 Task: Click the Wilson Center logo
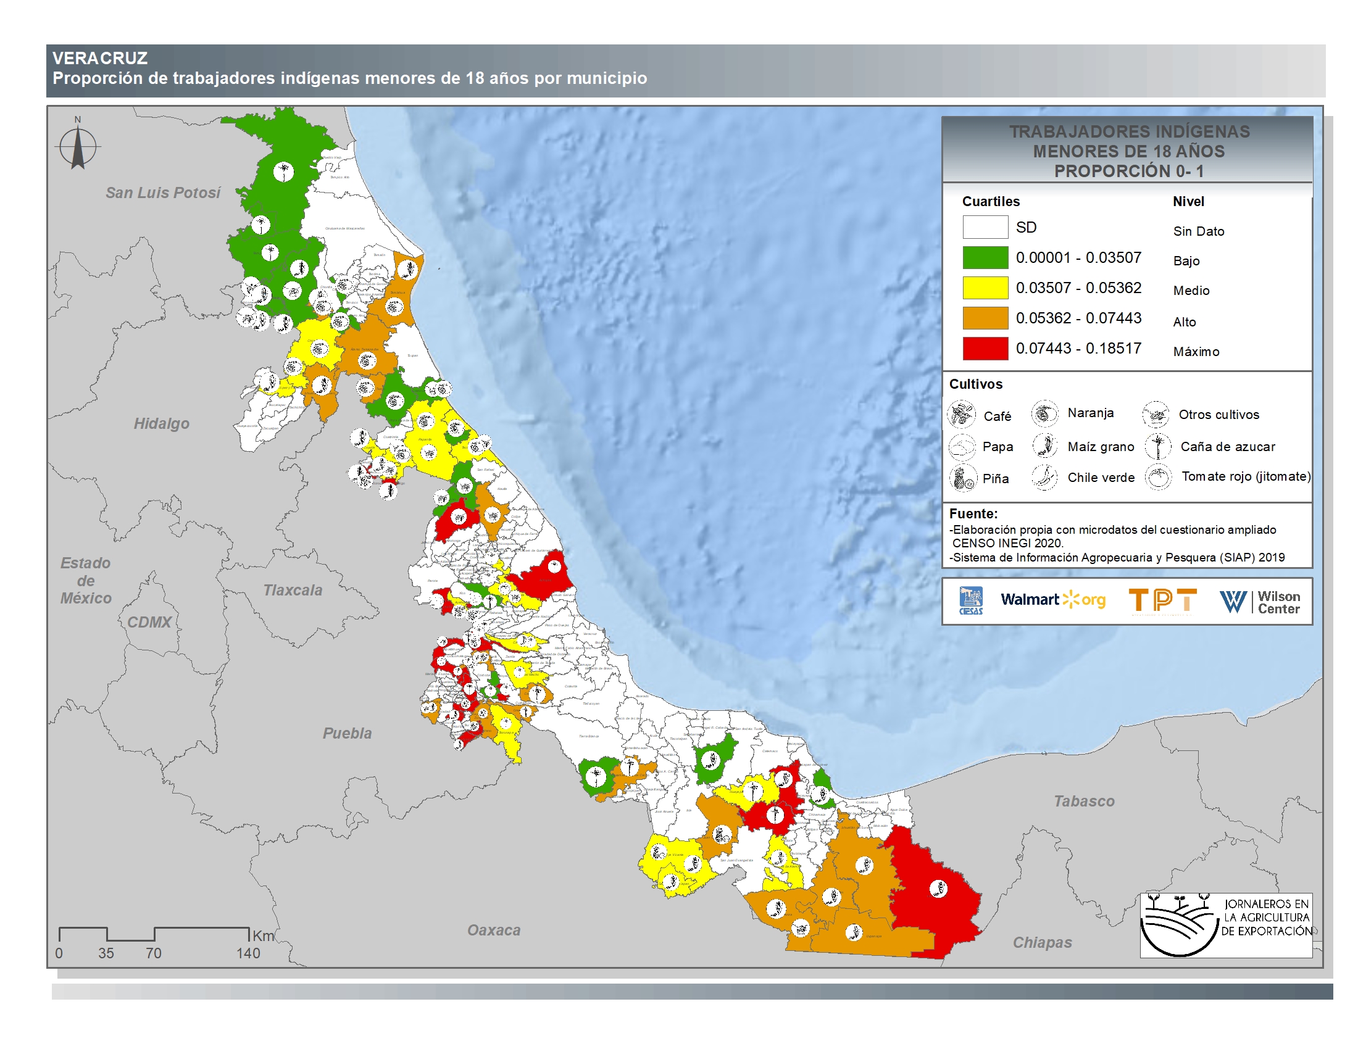tap(1259, 602)
